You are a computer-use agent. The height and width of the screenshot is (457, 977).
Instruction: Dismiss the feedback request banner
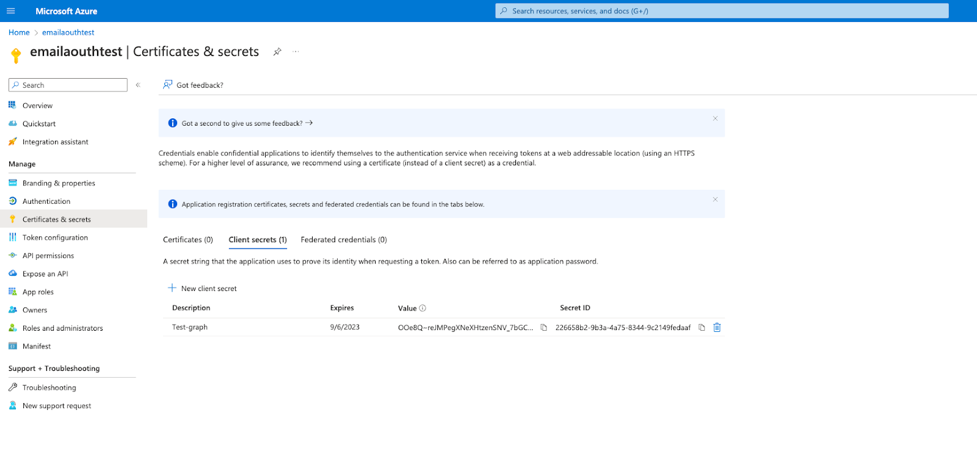715,118
